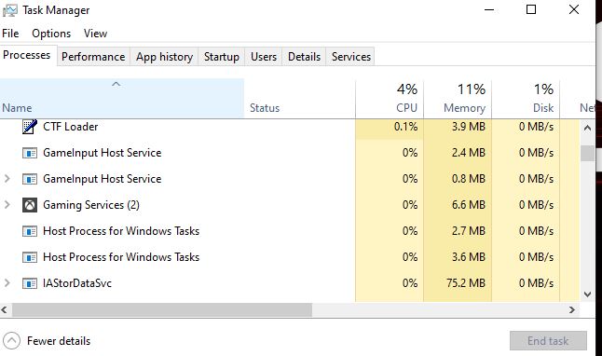Open the View menu
The width and height of the screenshot is (602, 356).
tap(96, 34)
